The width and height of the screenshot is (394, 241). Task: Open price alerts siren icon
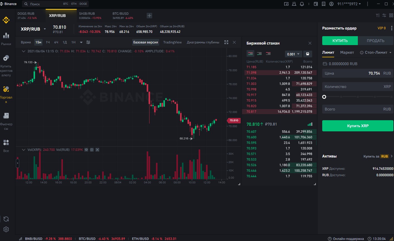point(294,4)
